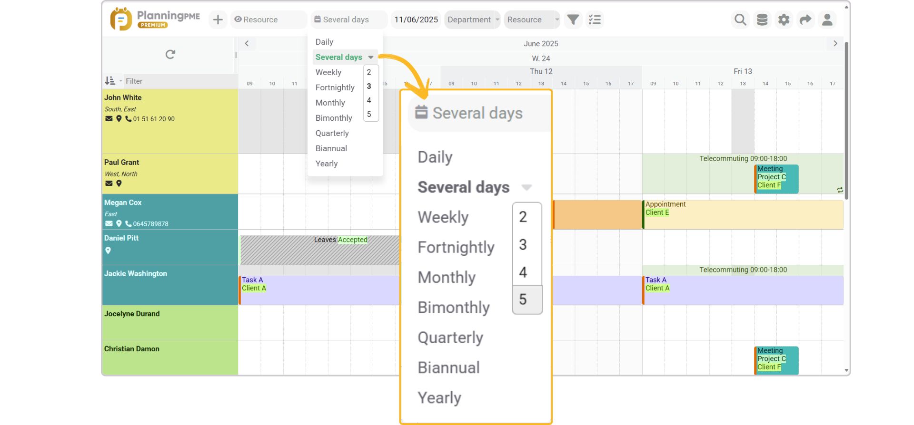Select the Weekly view option
This screenshot has width=914, height=425.
coord(328,72)
